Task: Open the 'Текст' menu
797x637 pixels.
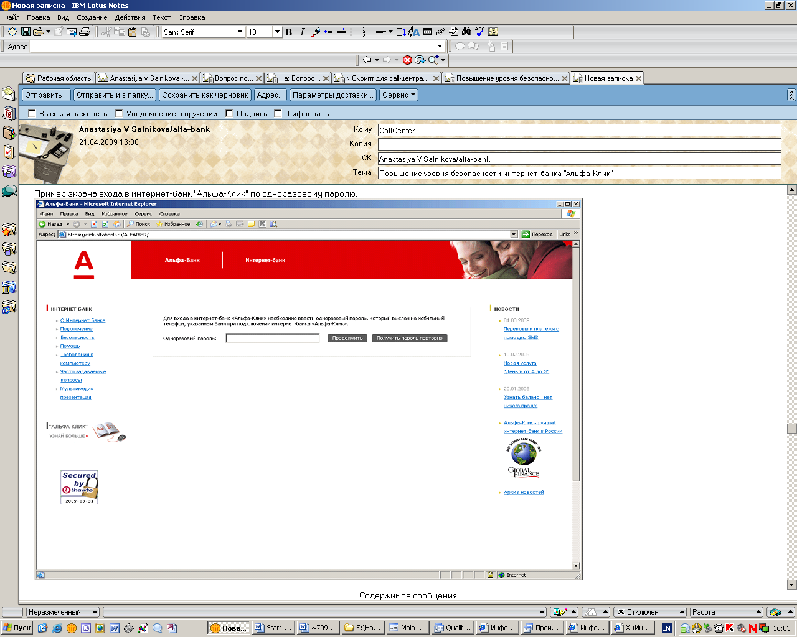Action: pos(162,17)
